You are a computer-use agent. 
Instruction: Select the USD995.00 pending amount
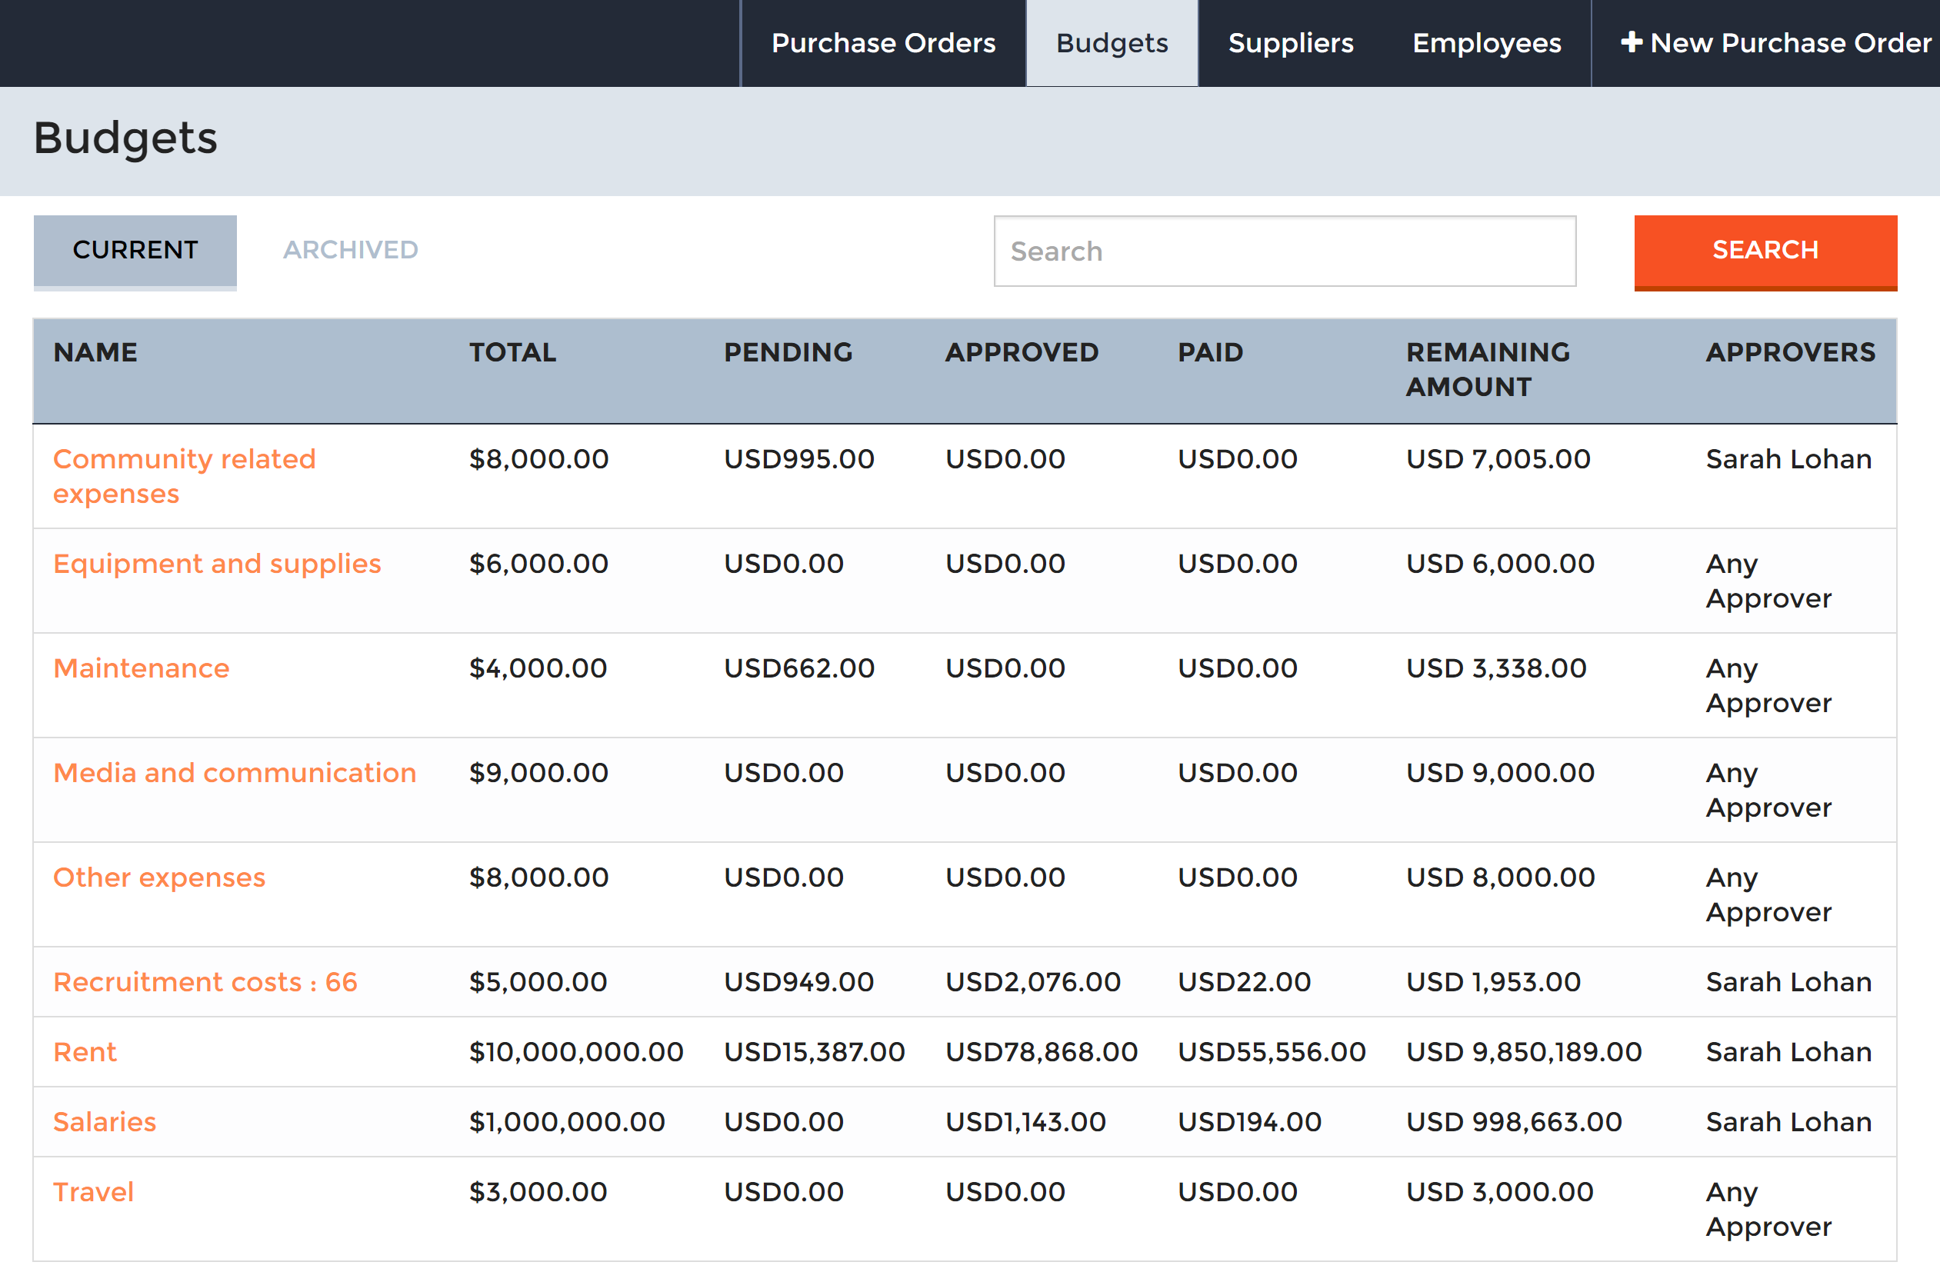click(x=799, y=458)
